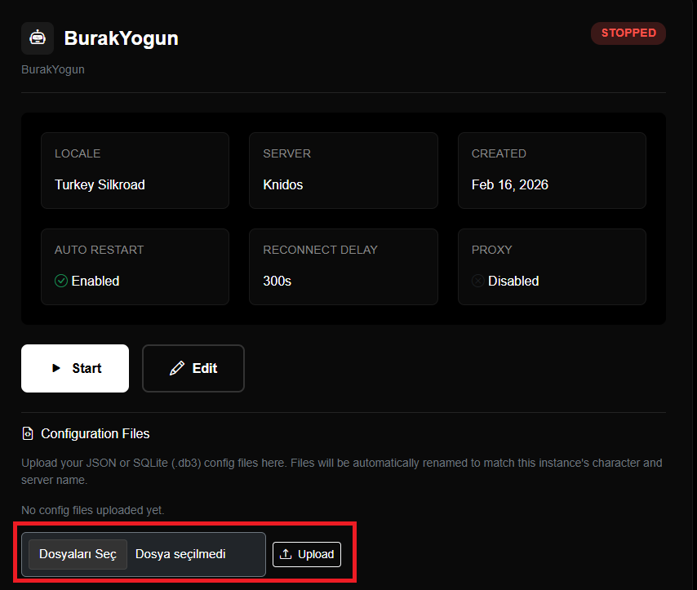
Task: Click the Feb 16, 2026 created date
Action: point(509,184)
